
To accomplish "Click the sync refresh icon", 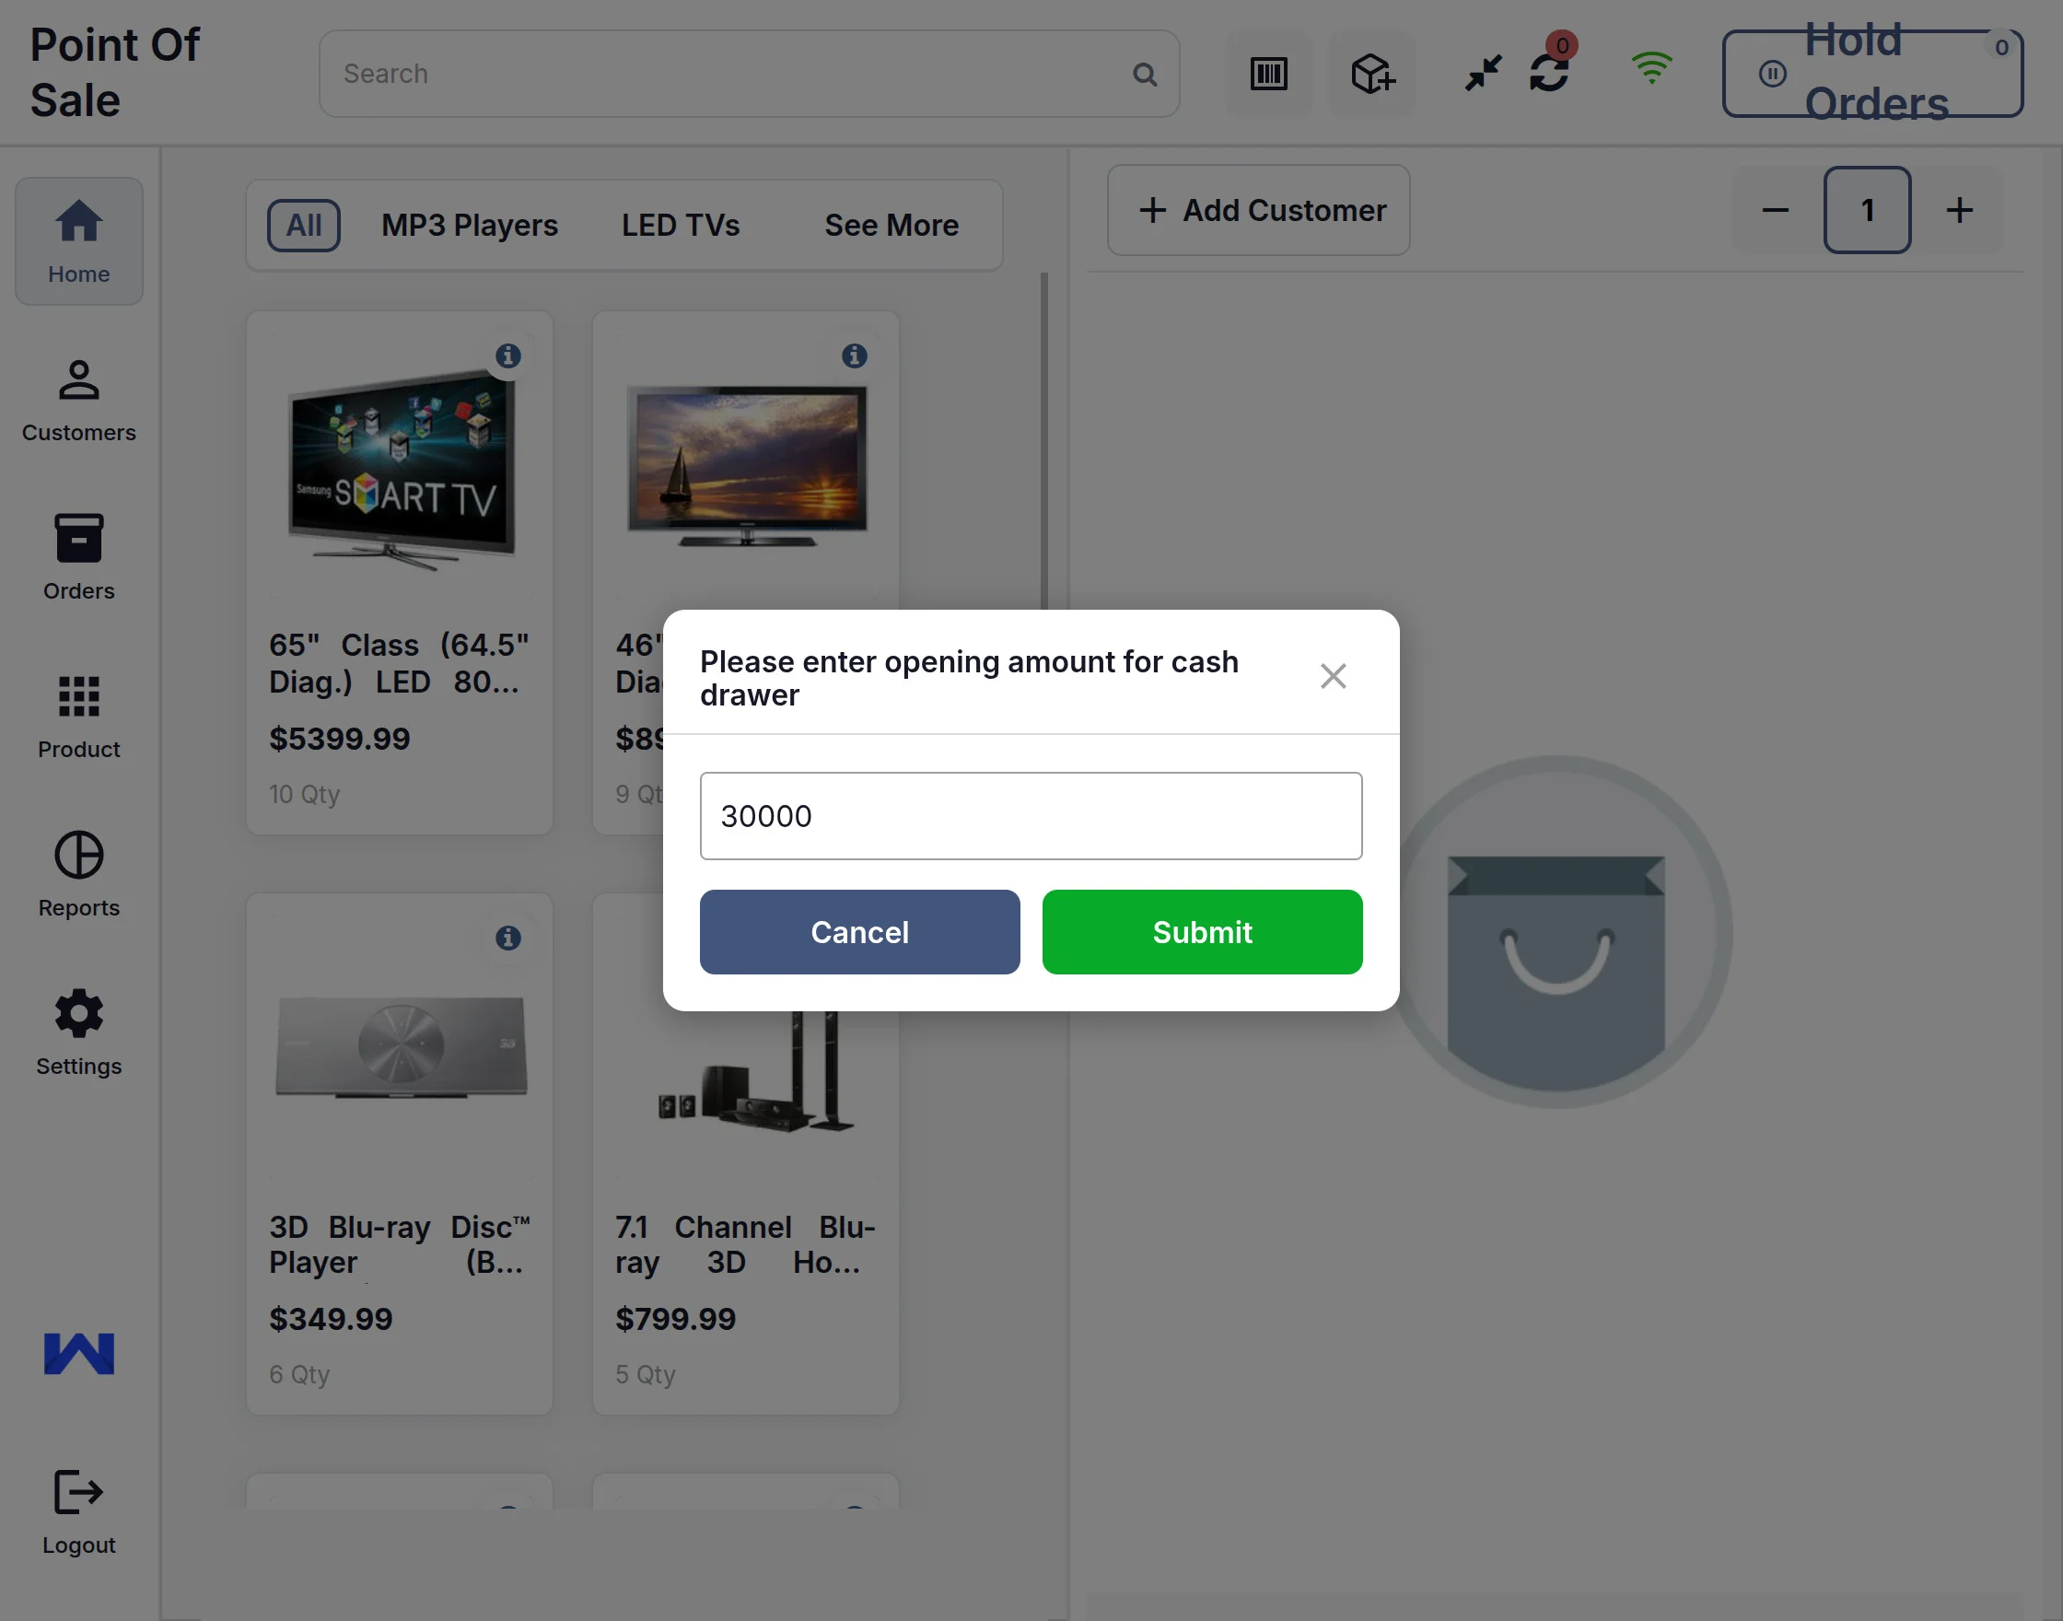I will [x=1549, y=73].
